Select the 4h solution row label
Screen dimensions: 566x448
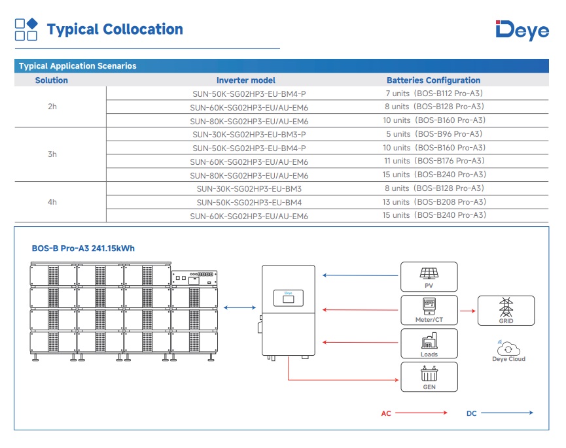click(52, 202)
